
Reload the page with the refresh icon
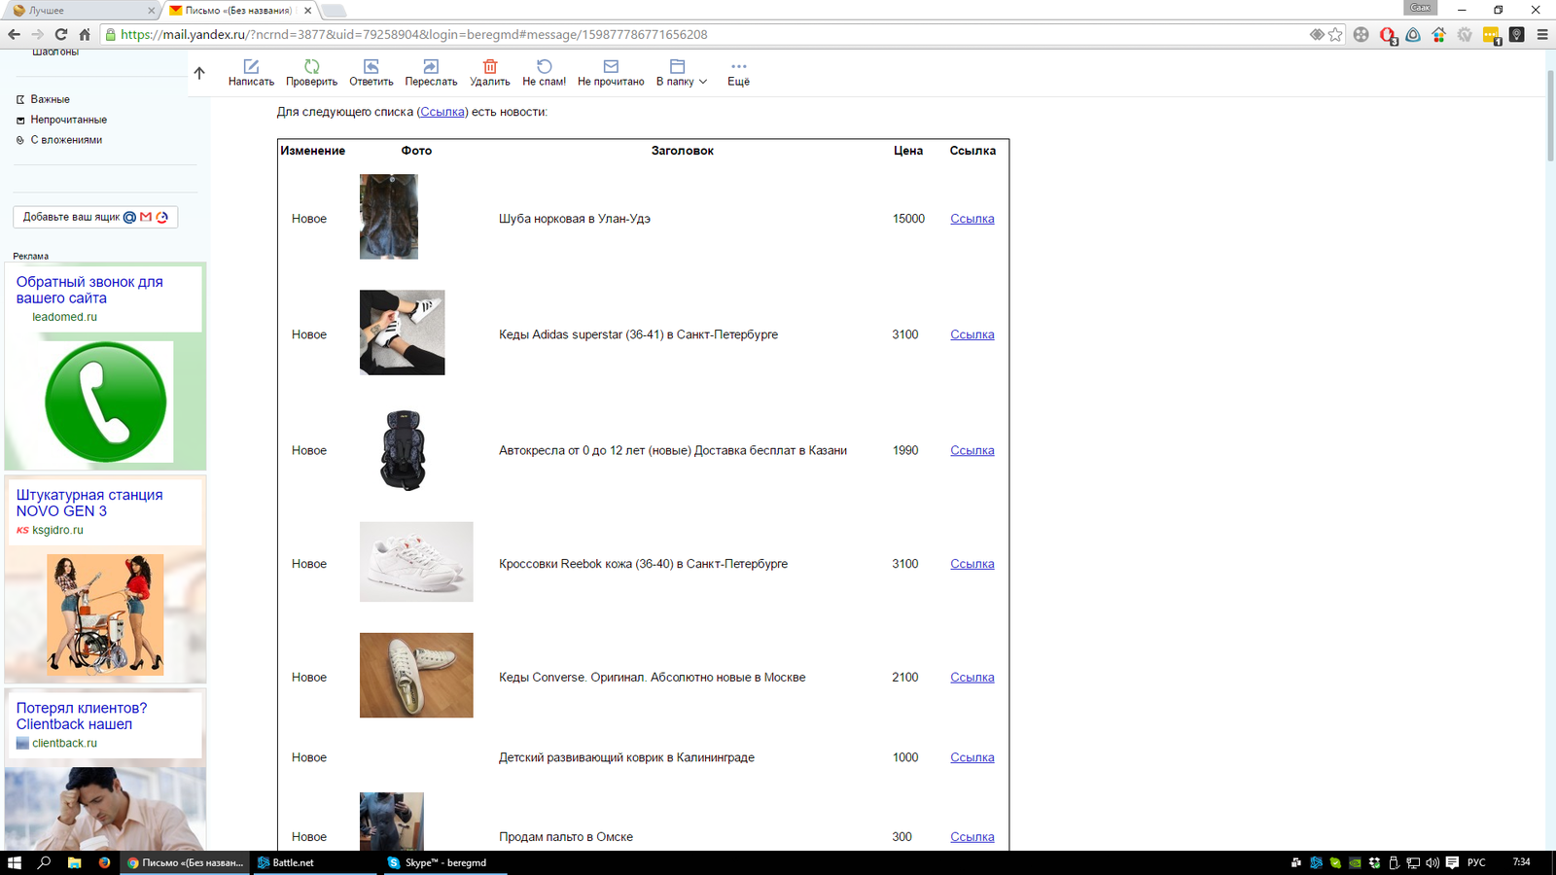click(x=60, y=34)
